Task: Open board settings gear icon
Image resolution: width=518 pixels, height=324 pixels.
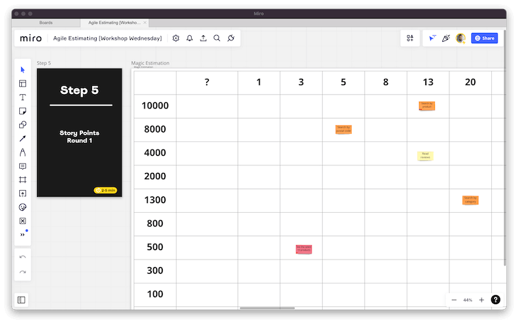Action: [x=176, y=38]
